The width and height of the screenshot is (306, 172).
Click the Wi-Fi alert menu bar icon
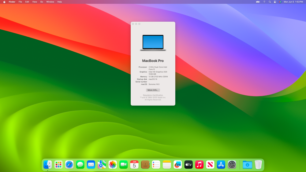pyautogui.click(x=264, y=2)
